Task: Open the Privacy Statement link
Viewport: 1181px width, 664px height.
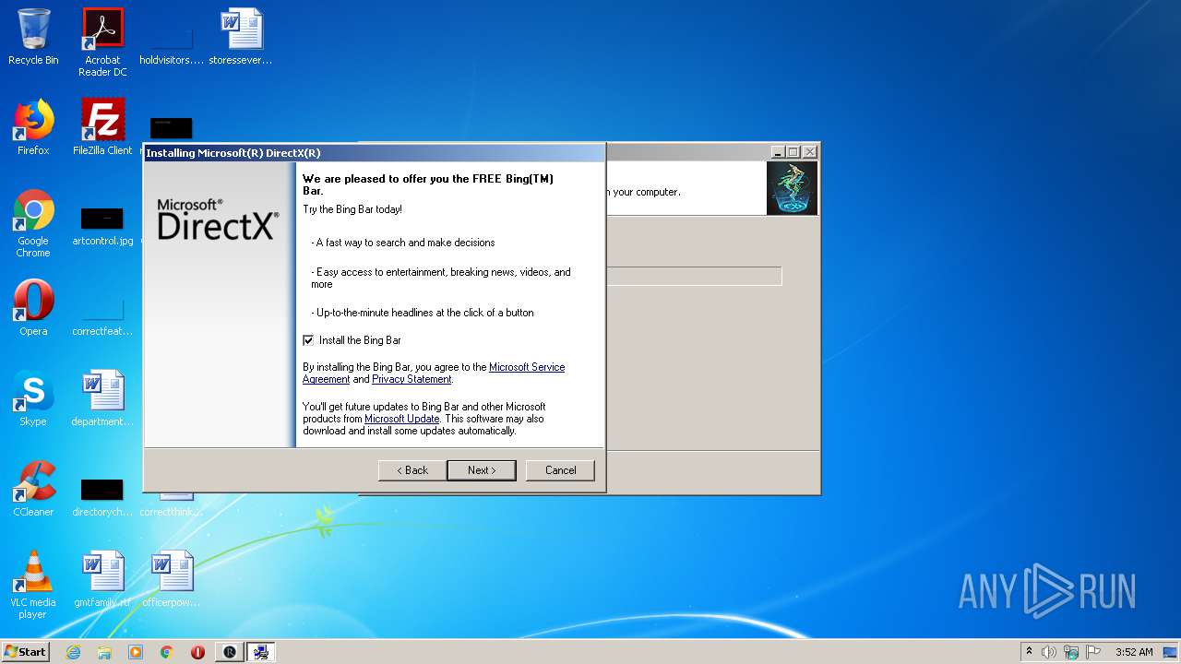Action: [x=412, y=379]
